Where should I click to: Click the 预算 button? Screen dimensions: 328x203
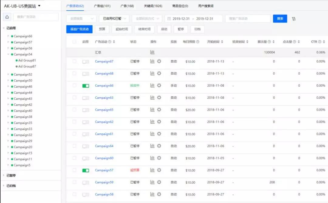(102, 29)
